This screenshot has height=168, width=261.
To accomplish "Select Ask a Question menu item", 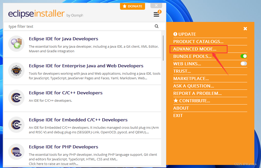I will [194, 86].
